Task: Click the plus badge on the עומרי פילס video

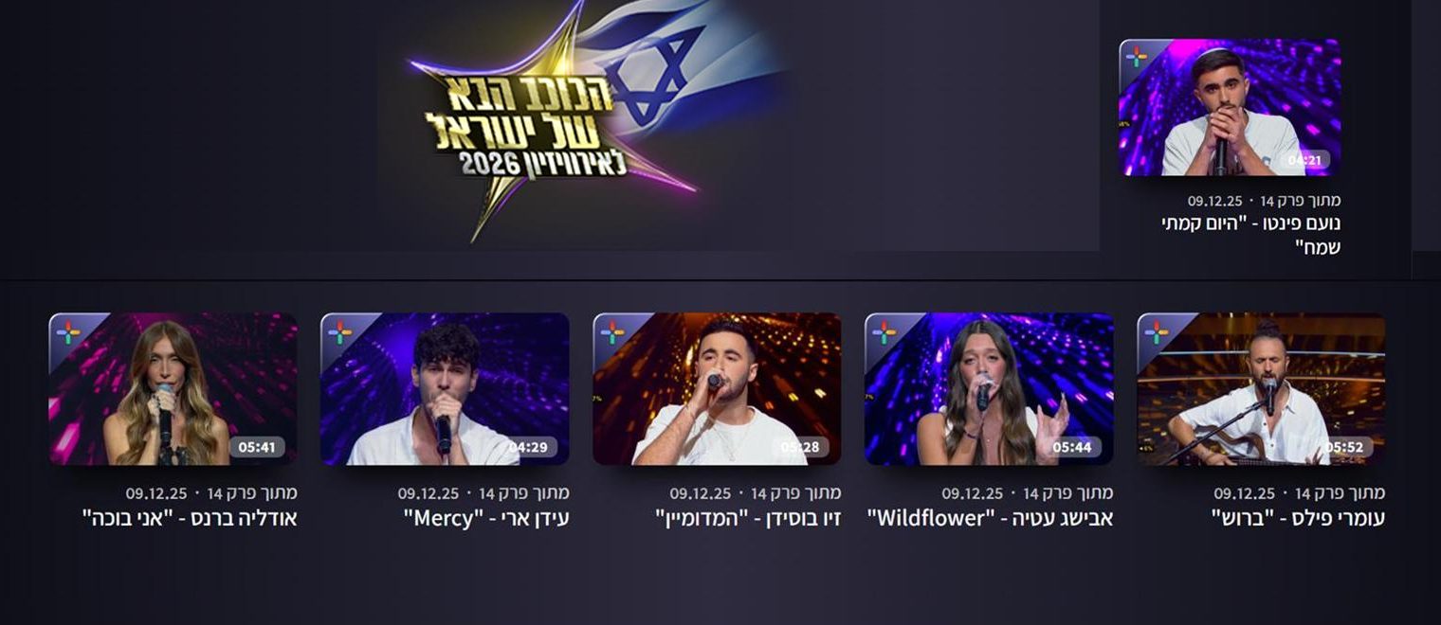Action: click(x=1156, y=332)
